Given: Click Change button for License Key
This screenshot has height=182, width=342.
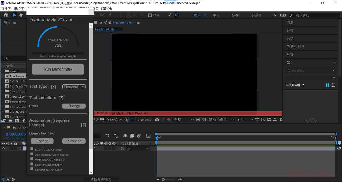Looking at the screenshot, I should 42,141.
